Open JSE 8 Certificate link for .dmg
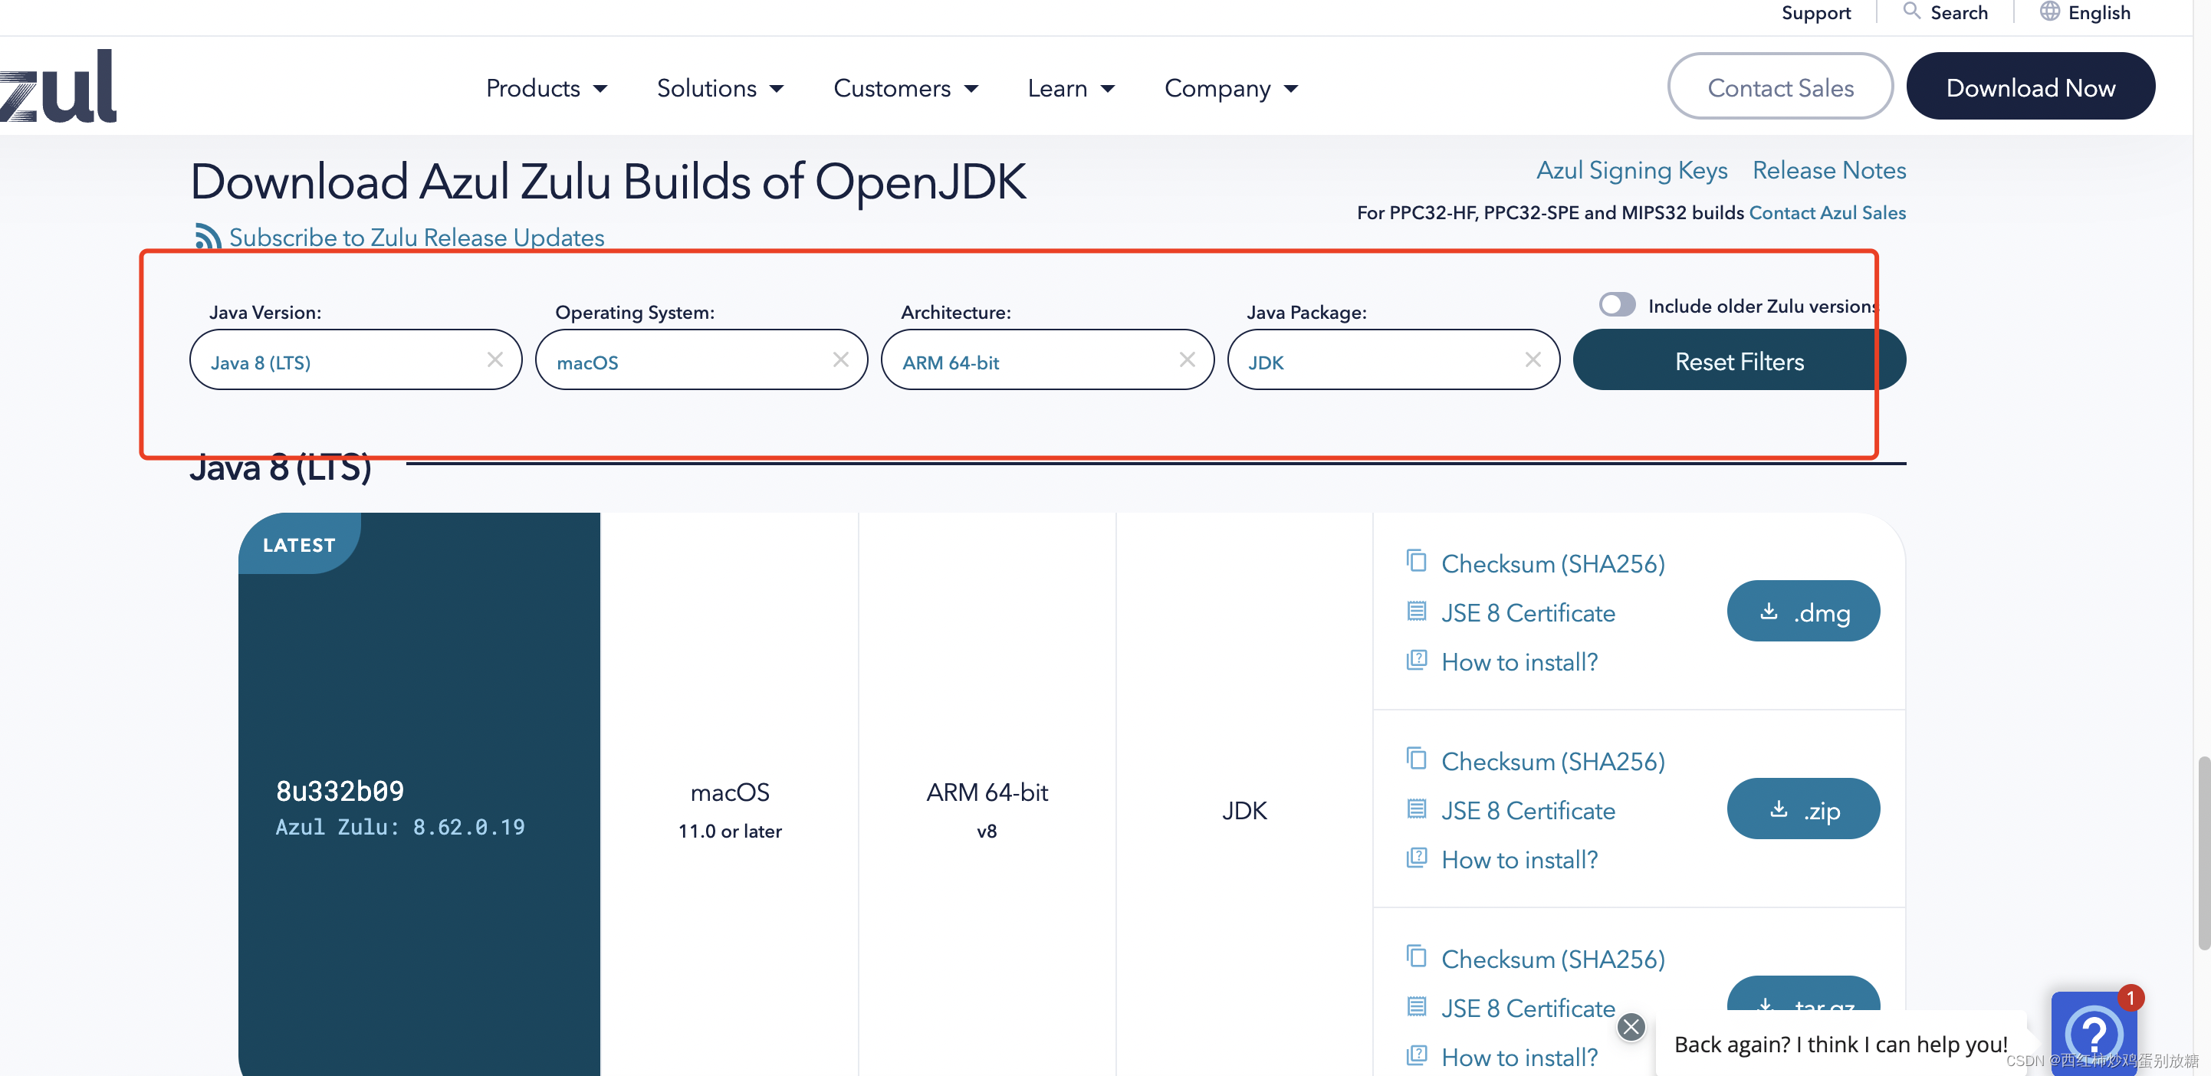The image size is (2211, 1076). coord(1528,612)
